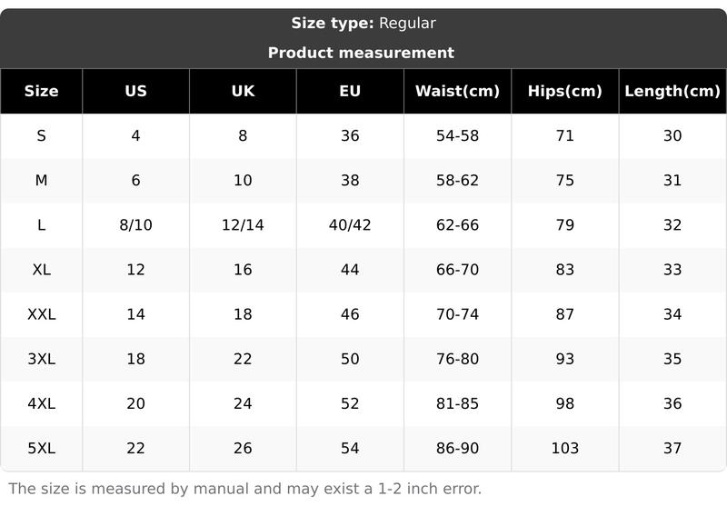Viewport: 727px width, 506px height.
Task: Click the Length(cm) column header
Action: [672, 91]
